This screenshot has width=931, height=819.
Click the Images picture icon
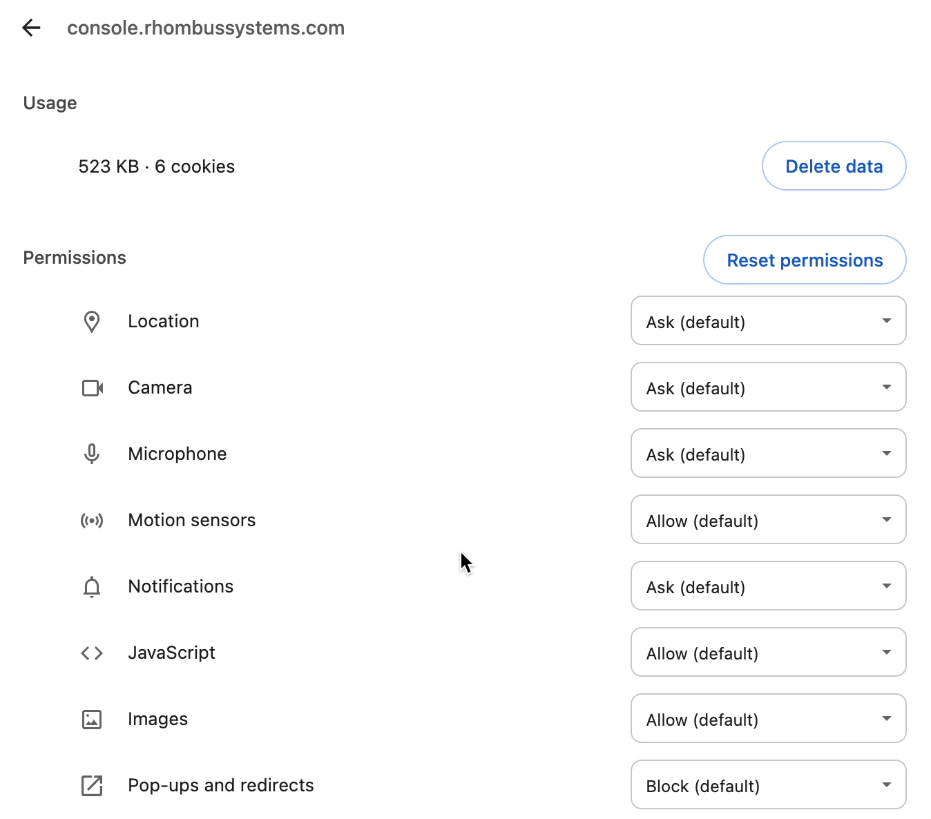click(92, 720)
